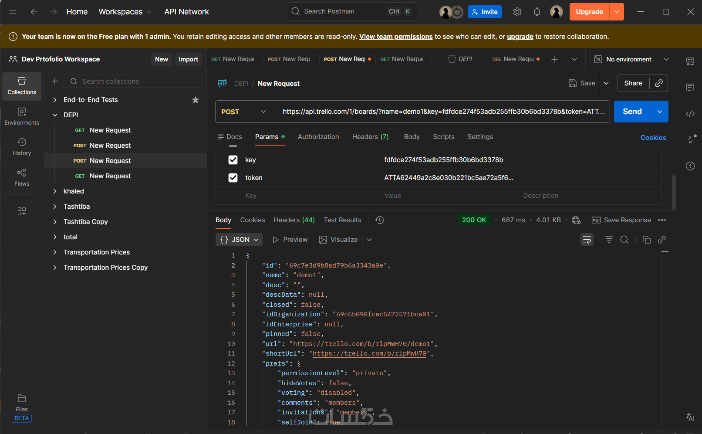Uncheck the token parameter checkbox

click(233, 178)
